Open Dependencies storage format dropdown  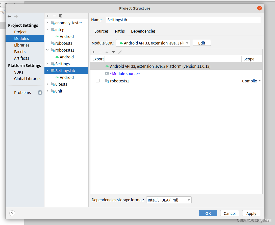click(169, 200)
